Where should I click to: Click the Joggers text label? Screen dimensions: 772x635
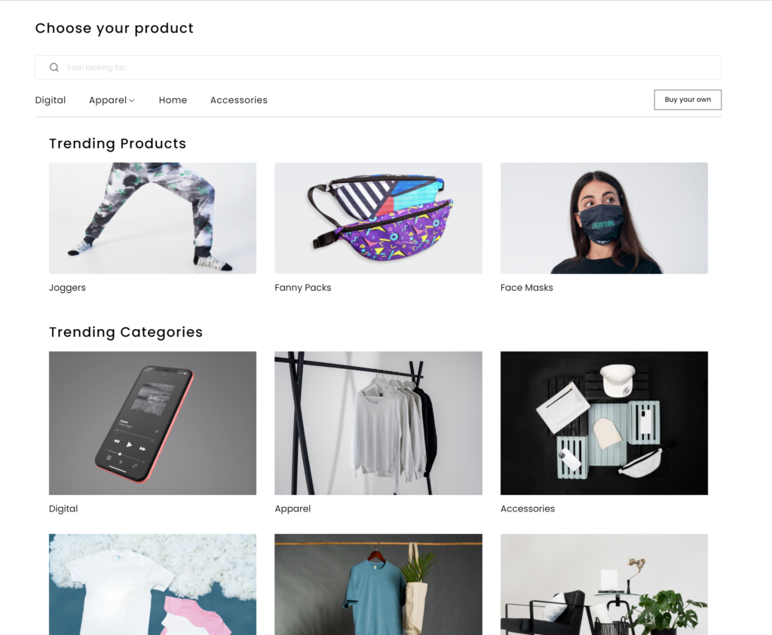tap(67, 288)
